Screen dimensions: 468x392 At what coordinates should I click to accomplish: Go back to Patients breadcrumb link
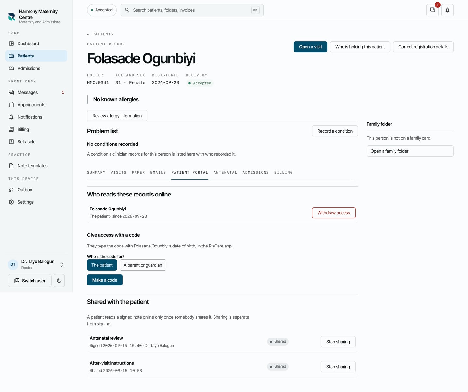click(100, 34)
